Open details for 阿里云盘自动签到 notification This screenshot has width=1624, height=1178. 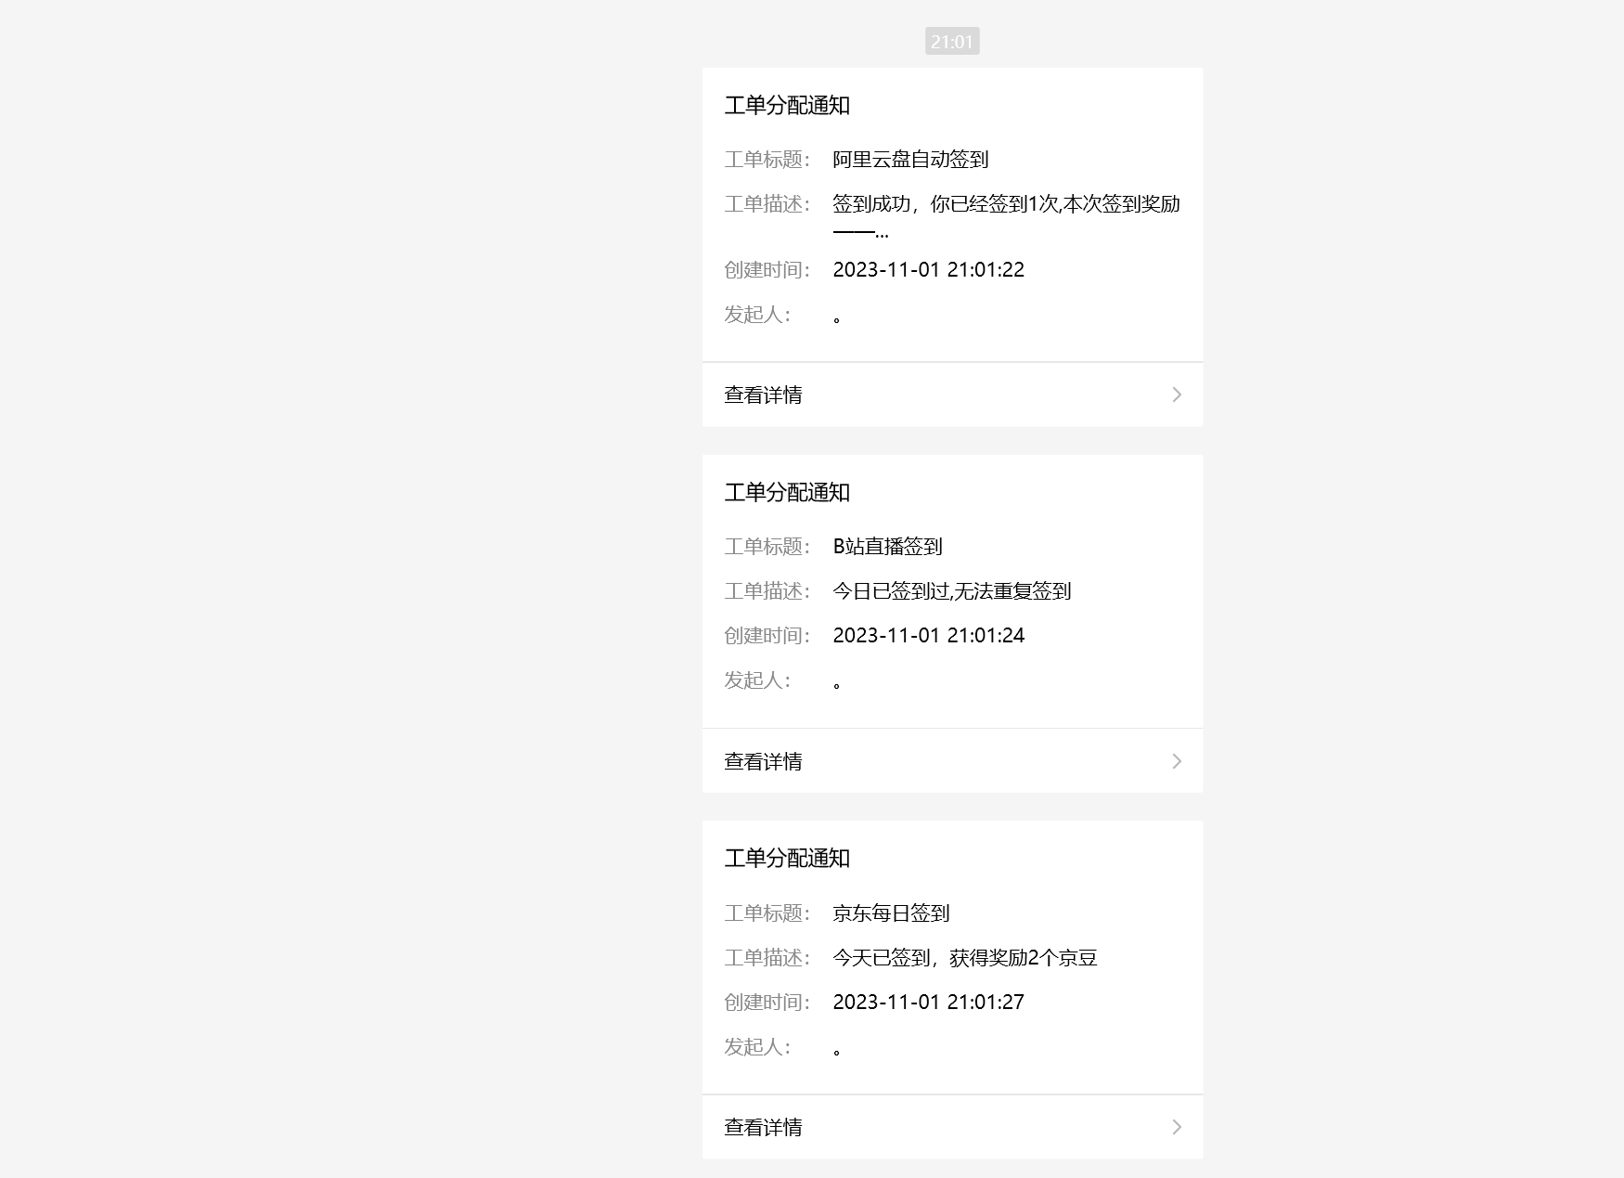coord(764,394)
